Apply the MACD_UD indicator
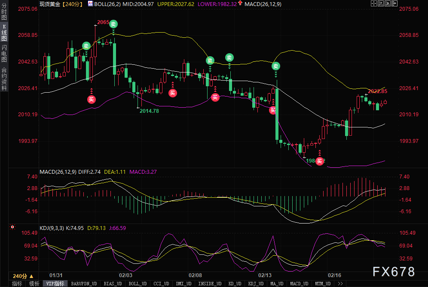The height and width of the screenshot is (287, 428). (x=299, y=284)
